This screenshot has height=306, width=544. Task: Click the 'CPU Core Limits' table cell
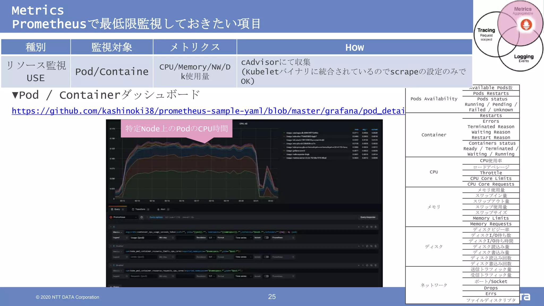pyautogui.click(x=491, y=178)
